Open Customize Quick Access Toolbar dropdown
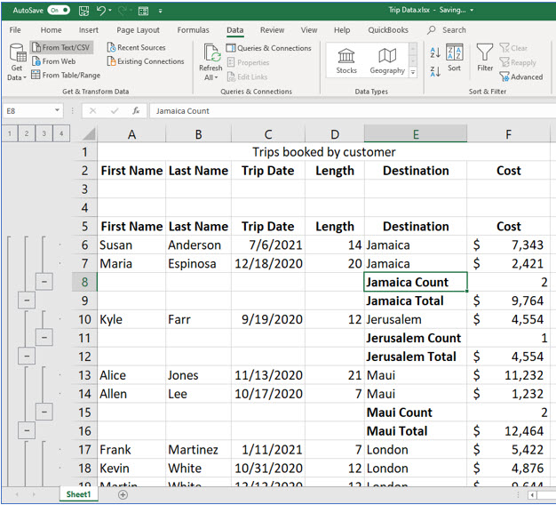 click(160, 11)
